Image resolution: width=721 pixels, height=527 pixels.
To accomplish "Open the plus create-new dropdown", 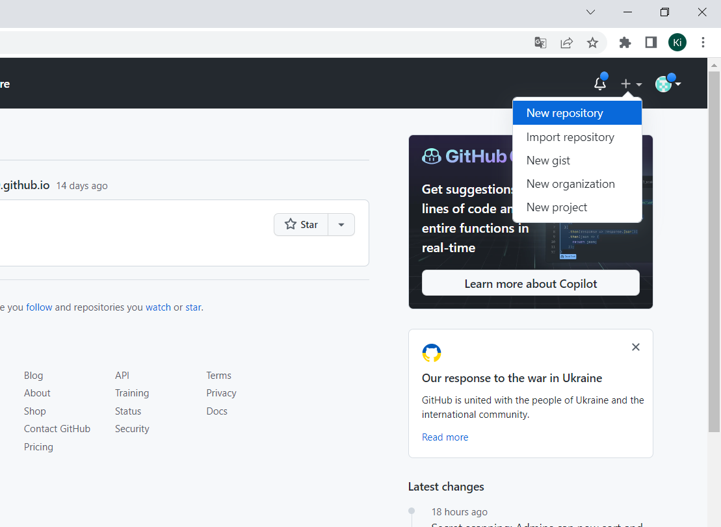I will click(630, 83).
